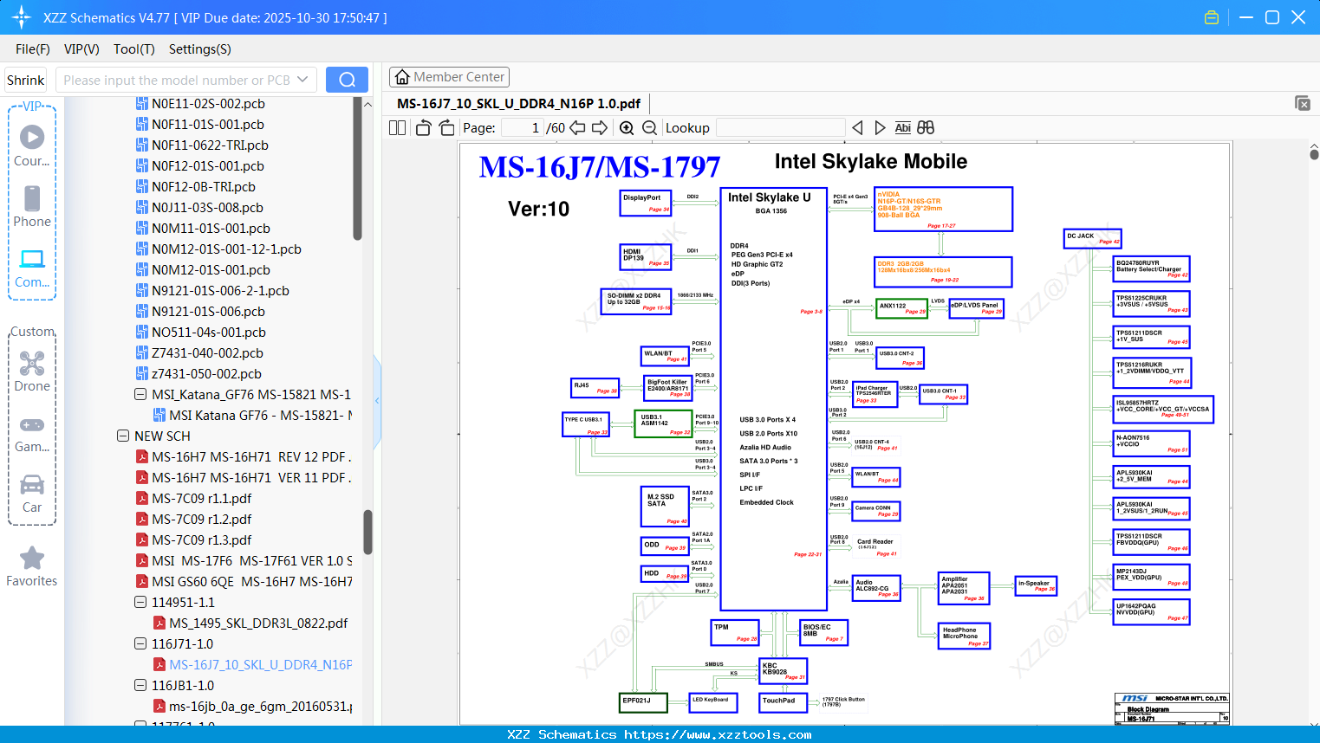Rotate page clockwise
The image size is (1320, 743).
(446, 128)
